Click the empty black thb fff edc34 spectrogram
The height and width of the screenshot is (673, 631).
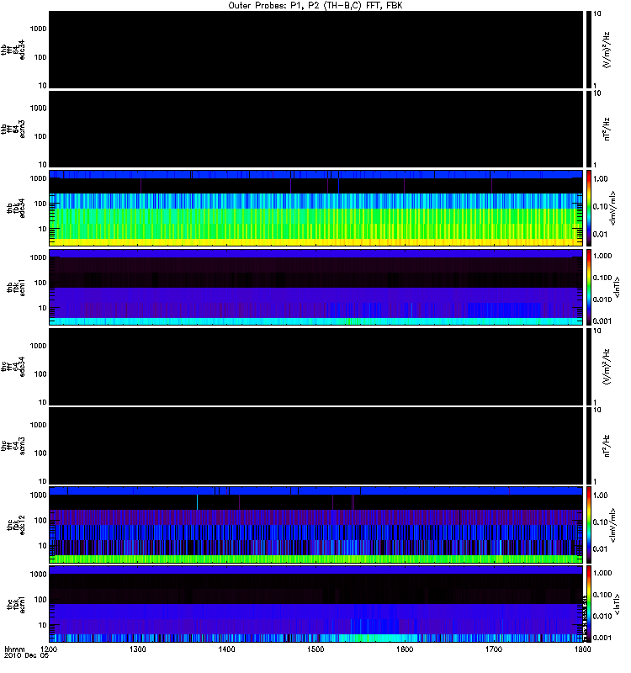(x=315, y=50)
